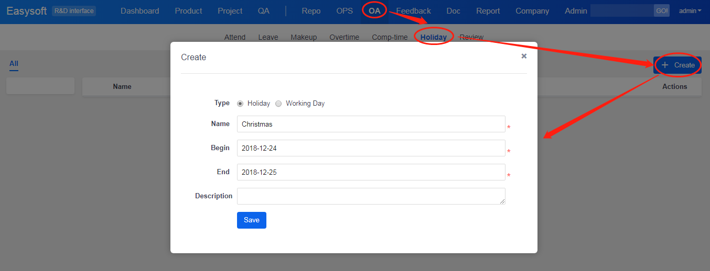Go to the OA menu
Viewport: 710px width, 271px height.
pyautogui.click(x=374, y=11)
